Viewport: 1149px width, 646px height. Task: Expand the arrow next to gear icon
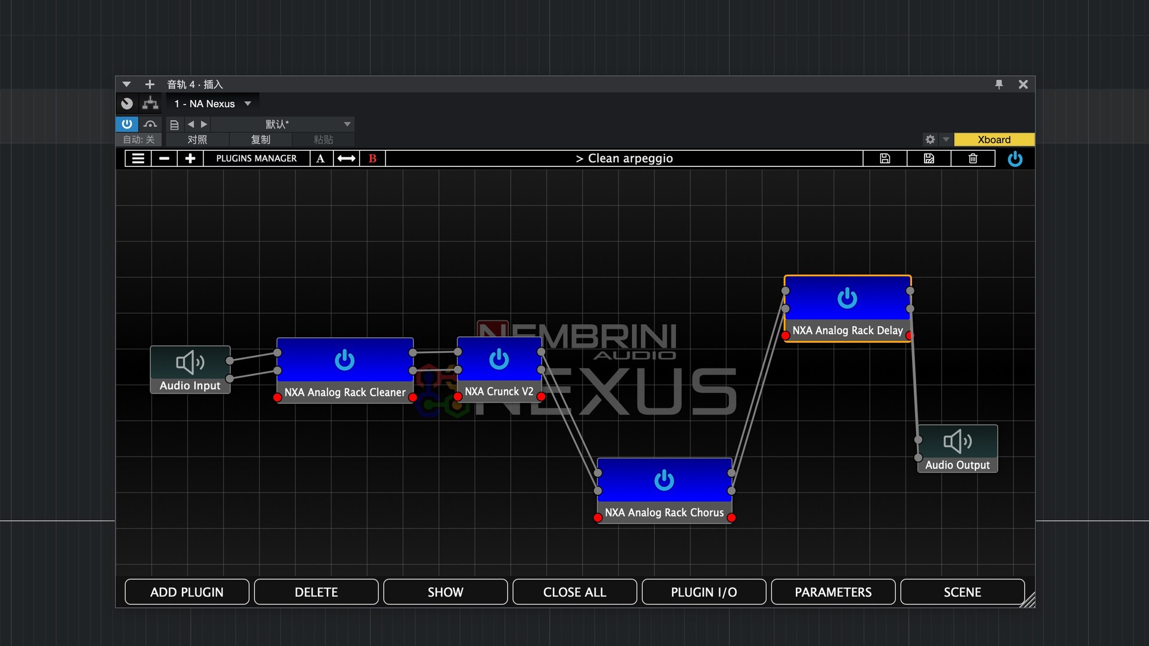(946, 139)
